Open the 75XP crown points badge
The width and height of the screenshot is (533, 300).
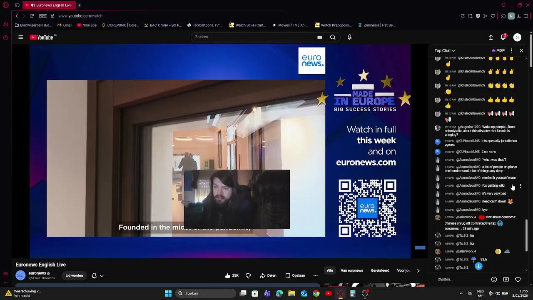point(498,50)
